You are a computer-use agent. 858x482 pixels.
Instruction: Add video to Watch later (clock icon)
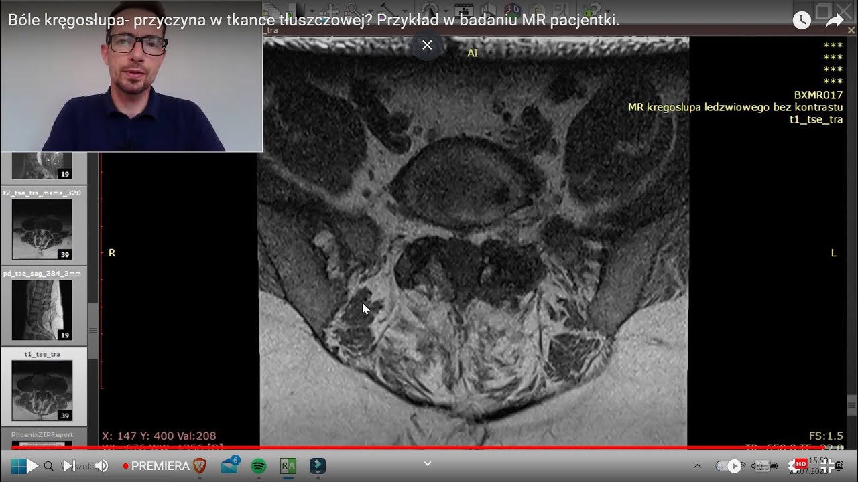click(802, 20)
